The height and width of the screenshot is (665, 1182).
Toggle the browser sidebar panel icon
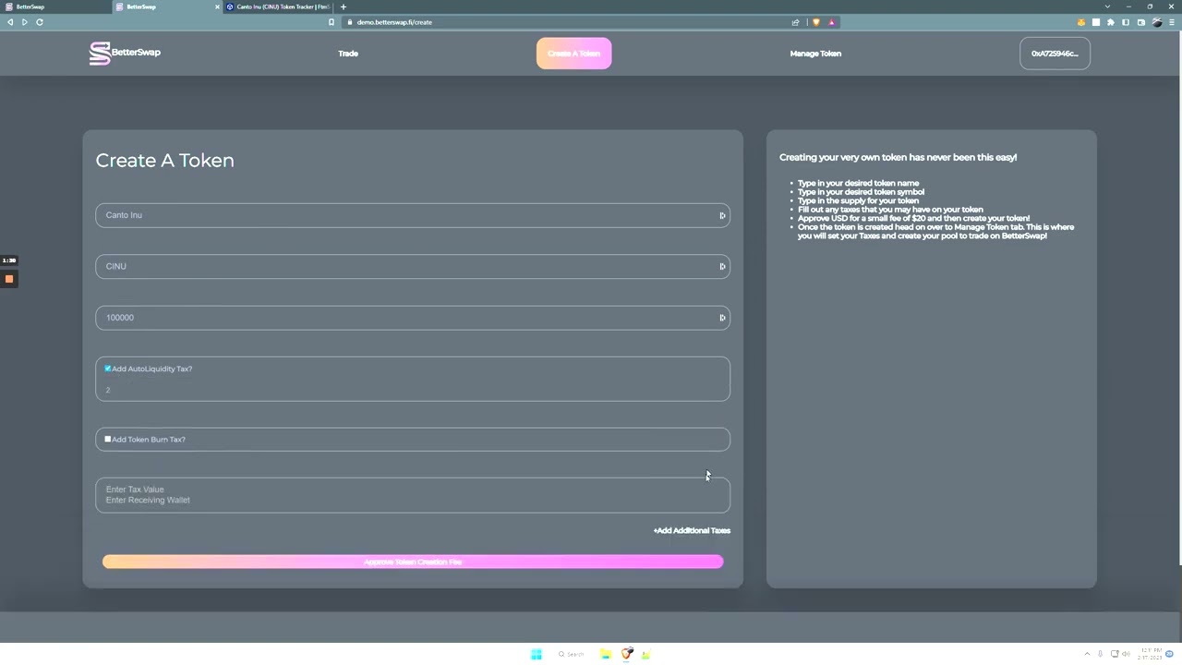(1126, 22)
